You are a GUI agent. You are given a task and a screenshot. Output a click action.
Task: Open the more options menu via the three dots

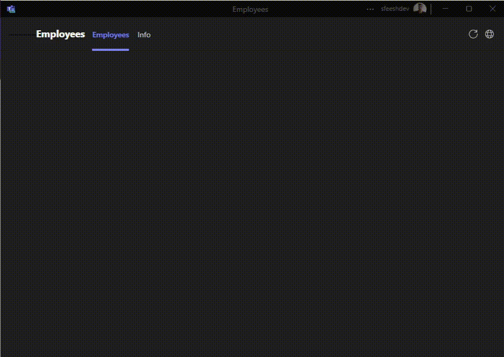pyautogui.click(x=370, y=9)
